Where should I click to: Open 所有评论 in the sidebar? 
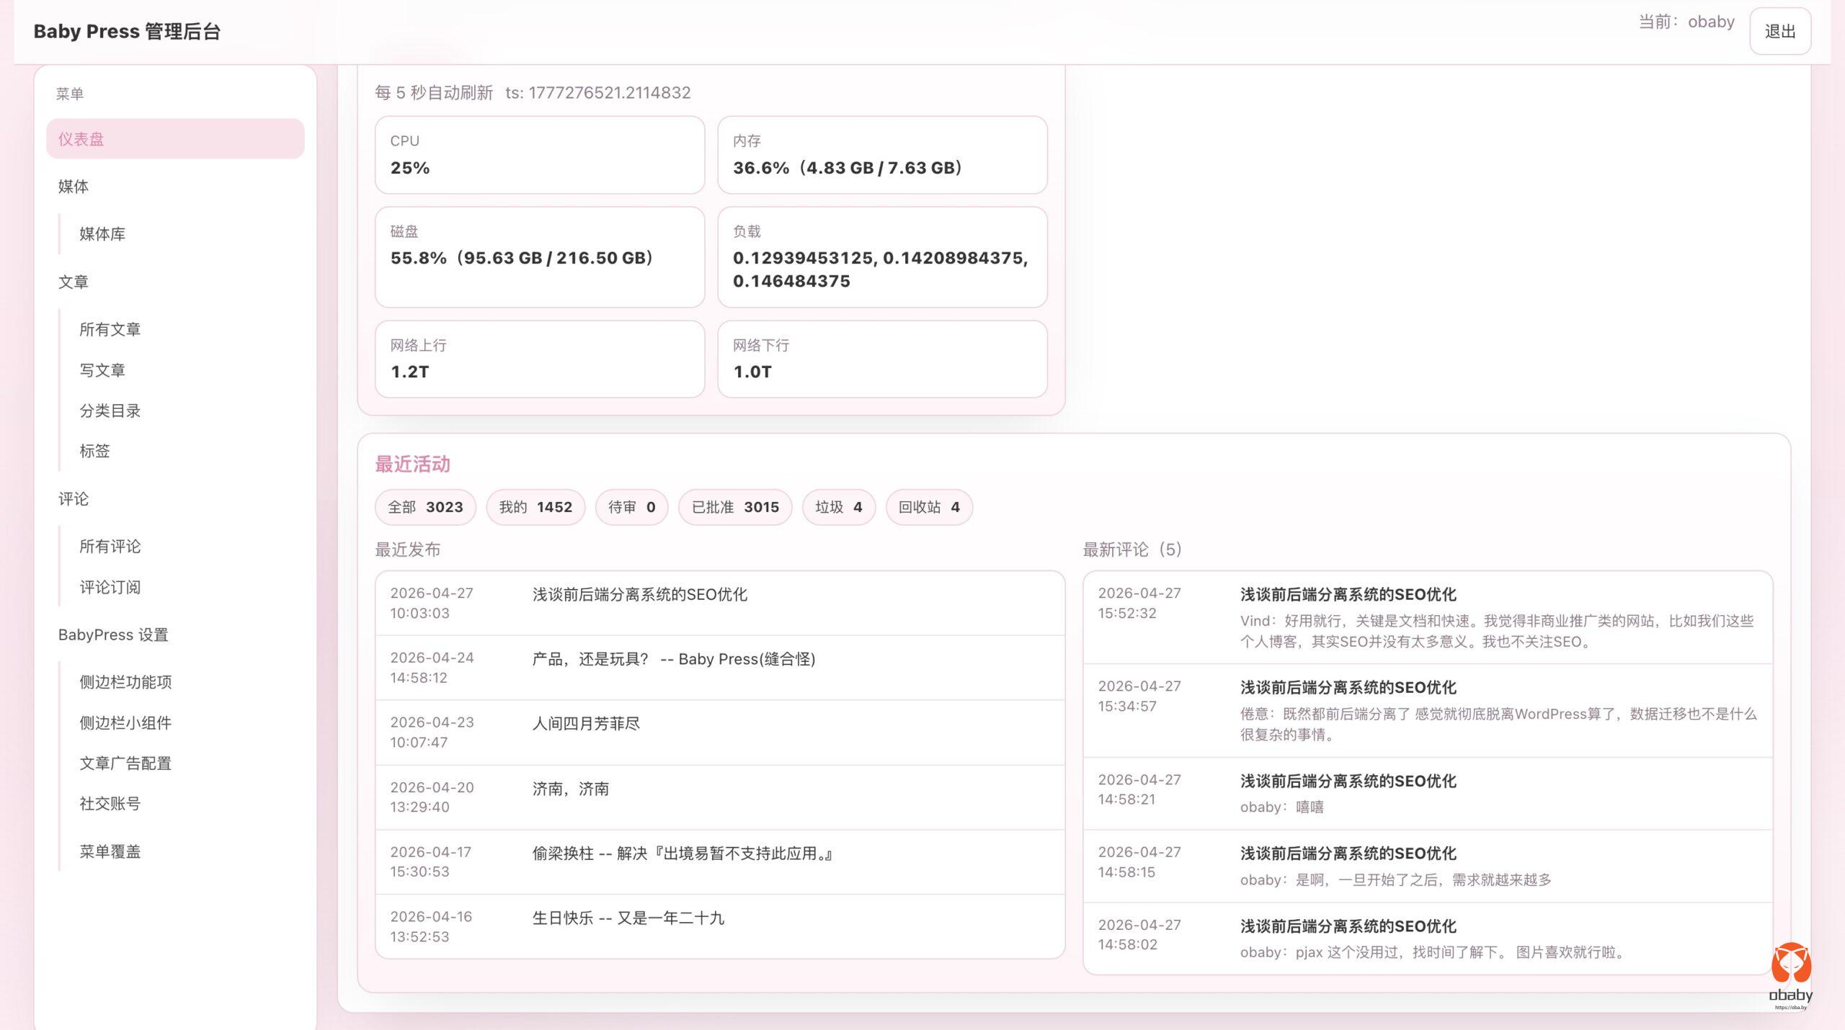click(110, 547)
